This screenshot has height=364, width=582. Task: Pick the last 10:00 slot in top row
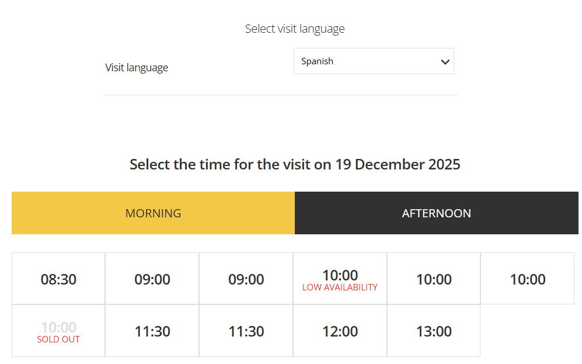528,279
